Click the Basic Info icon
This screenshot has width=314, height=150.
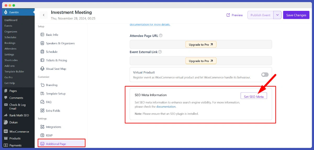pos(42,35)
